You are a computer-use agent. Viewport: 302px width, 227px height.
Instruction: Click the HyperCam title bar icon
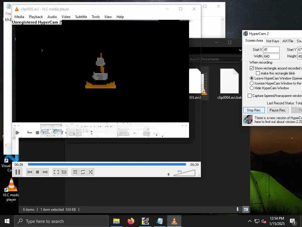click(245, 34)
